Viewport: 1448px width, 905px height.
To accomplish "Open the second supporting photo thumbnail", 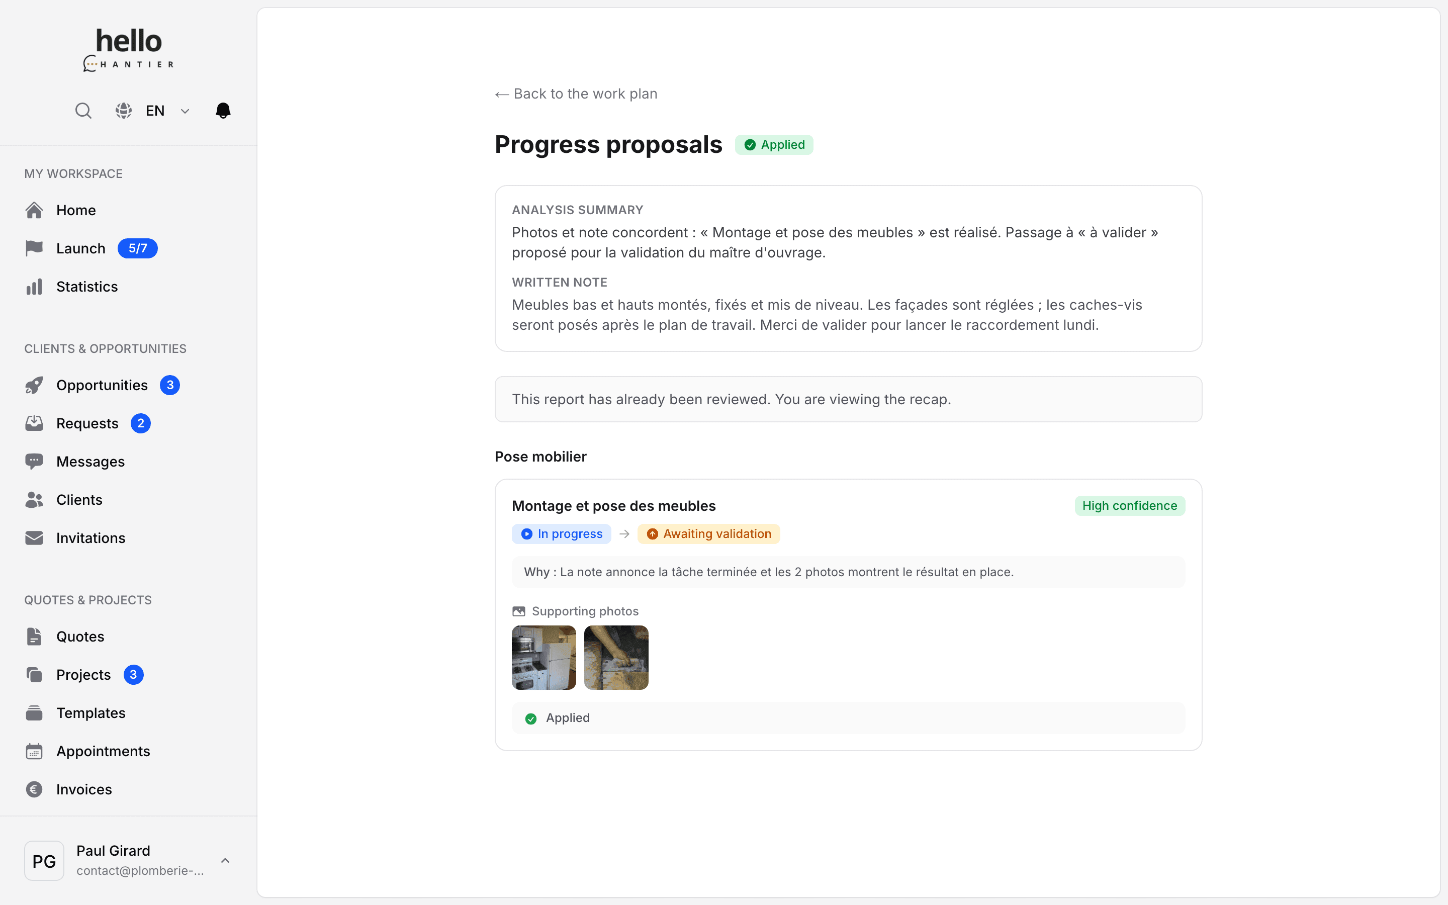I will click(616, 658).
